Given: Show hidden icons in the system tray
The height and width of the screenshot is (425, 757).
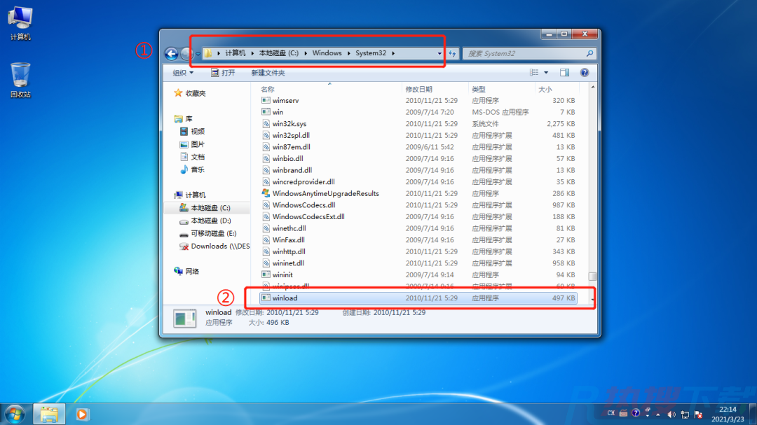Looking at the screenshot, I should [658, 414].
